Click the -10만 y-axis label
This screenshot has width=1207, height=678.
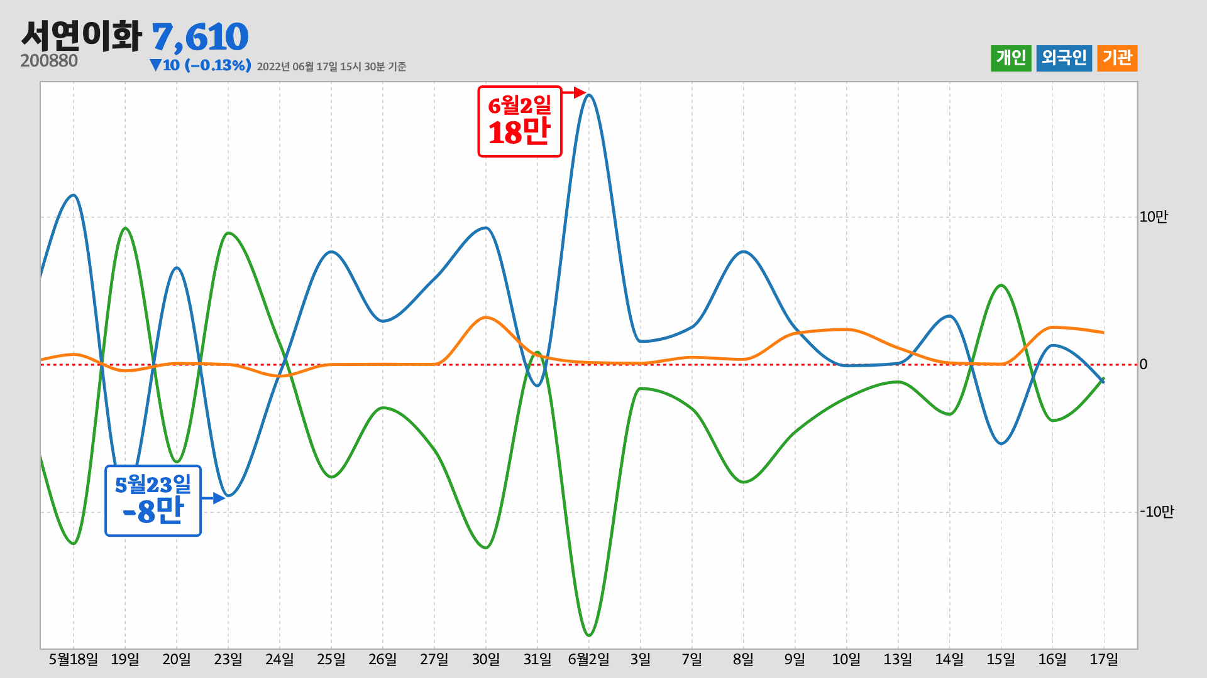click(x=1157, y=512)
